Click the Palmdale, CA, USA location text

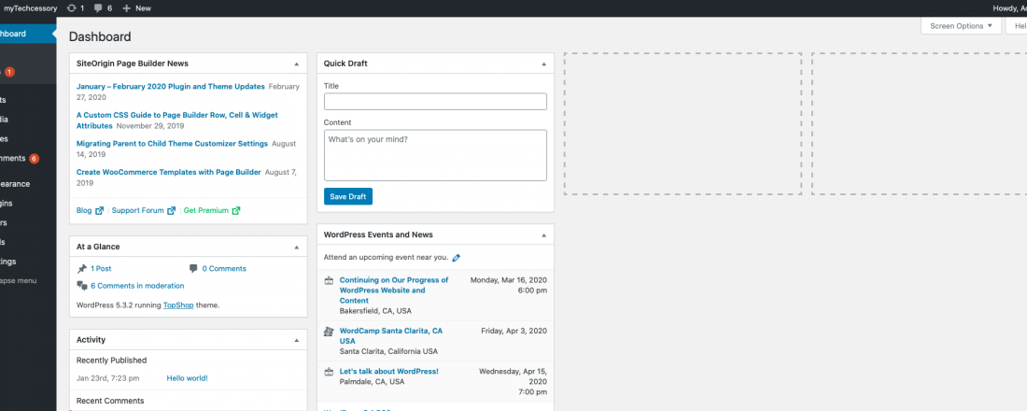point(372,381)
